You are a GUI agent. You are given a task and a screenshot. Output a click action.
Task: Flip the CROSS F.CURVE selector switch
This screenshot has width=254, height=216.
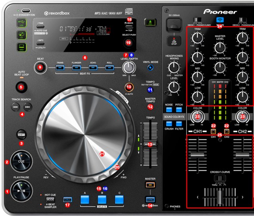click(220, 178)
